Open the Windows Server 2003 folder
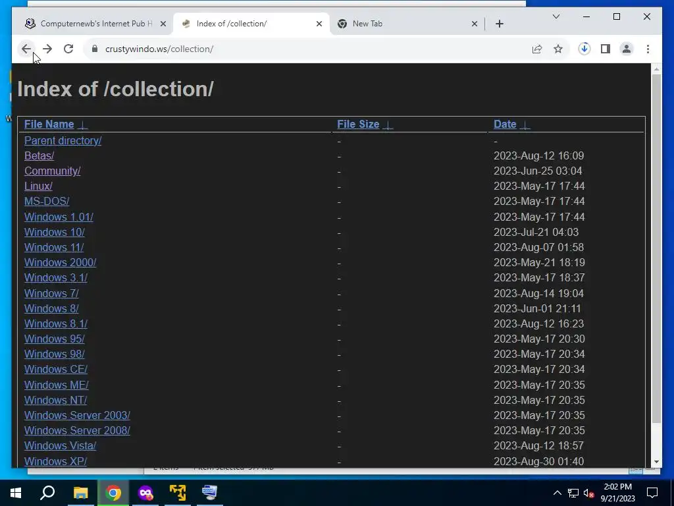 coord(77,415)
